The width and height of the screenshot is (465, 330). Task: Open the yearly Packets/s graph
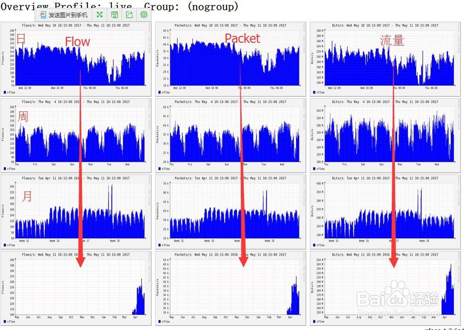(231, 288)
